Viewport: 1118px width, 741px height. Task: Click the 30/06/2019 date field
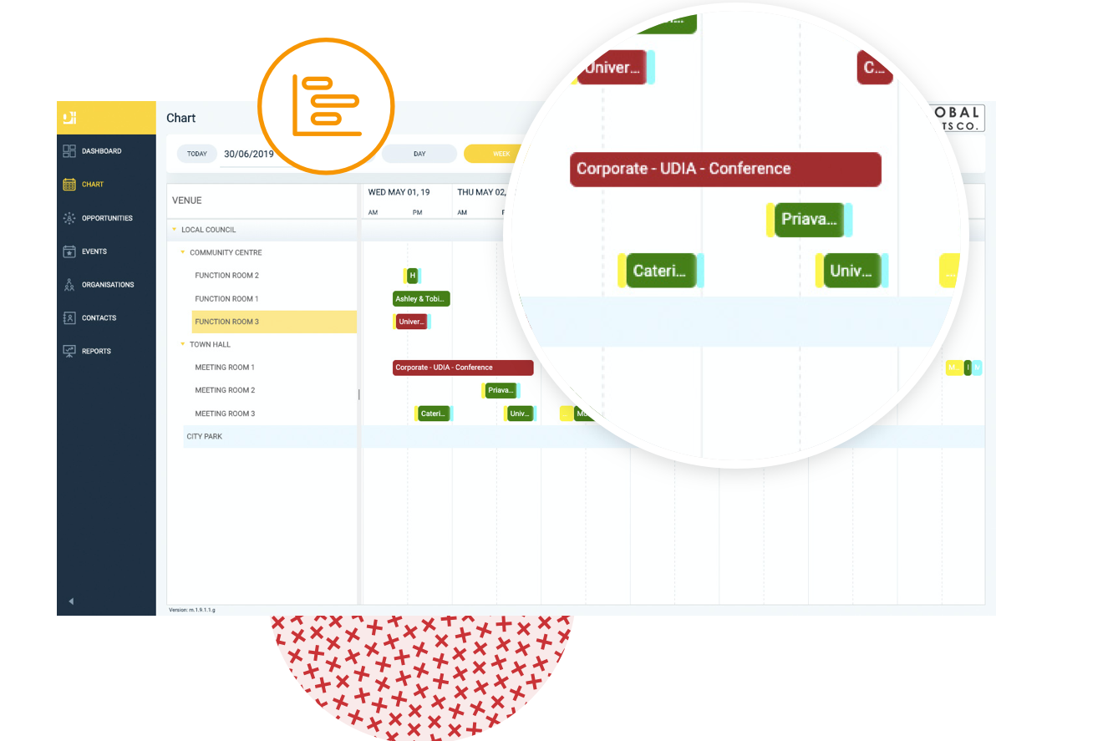coord(249,154)
